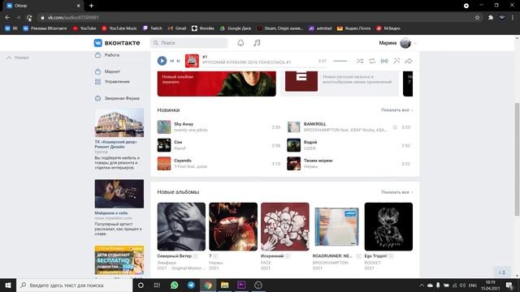Open the Google Диск bookmark
This screenshot has height=292, width=520.
(x=236, y=28)
